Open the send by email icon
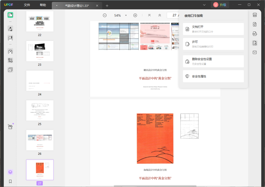The height and width of the screenshot is (187, 265). pos(255,52)
